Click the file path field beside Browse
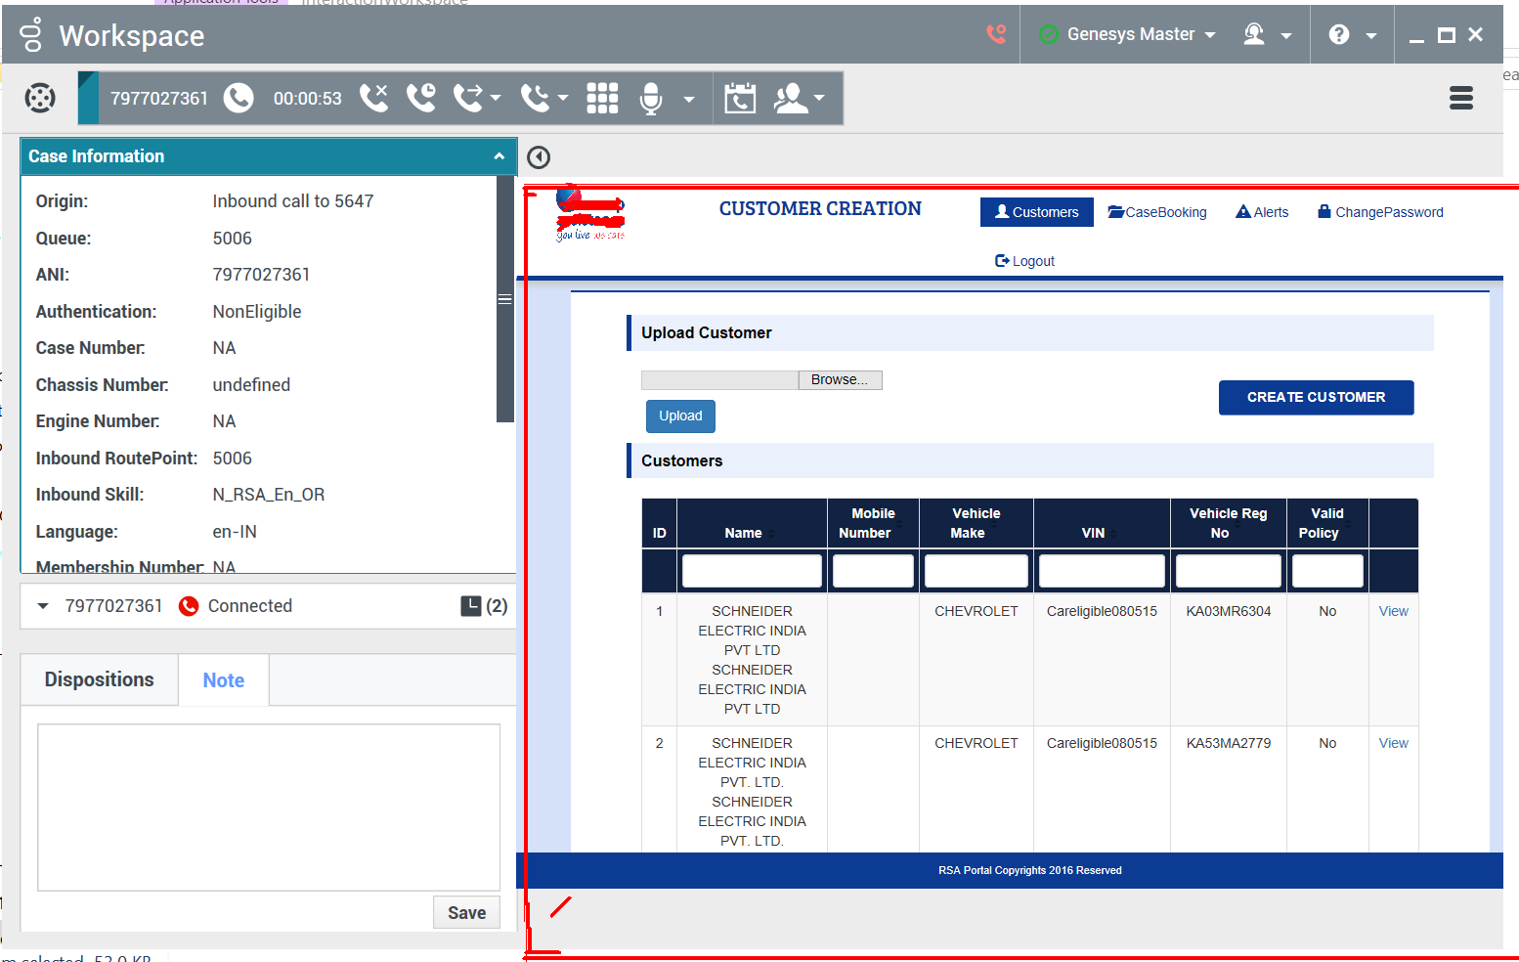The image size is (1519, 962). pyautogui.click(x=719, y=380)
